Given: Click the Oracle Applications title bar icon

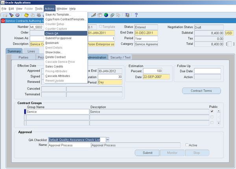Looking at the screenshot, I should [x=3, y=3].
